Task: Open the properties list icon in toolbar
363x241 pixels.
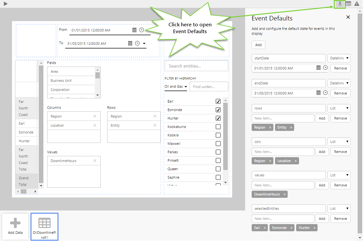Action: tap(348, 4)
